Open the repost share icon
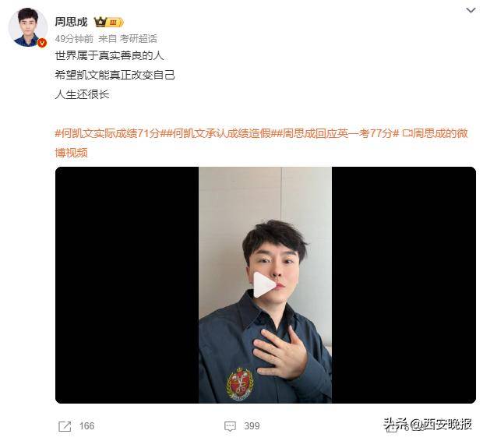Viewport: 483px width, 441px height. click(65, 426)
